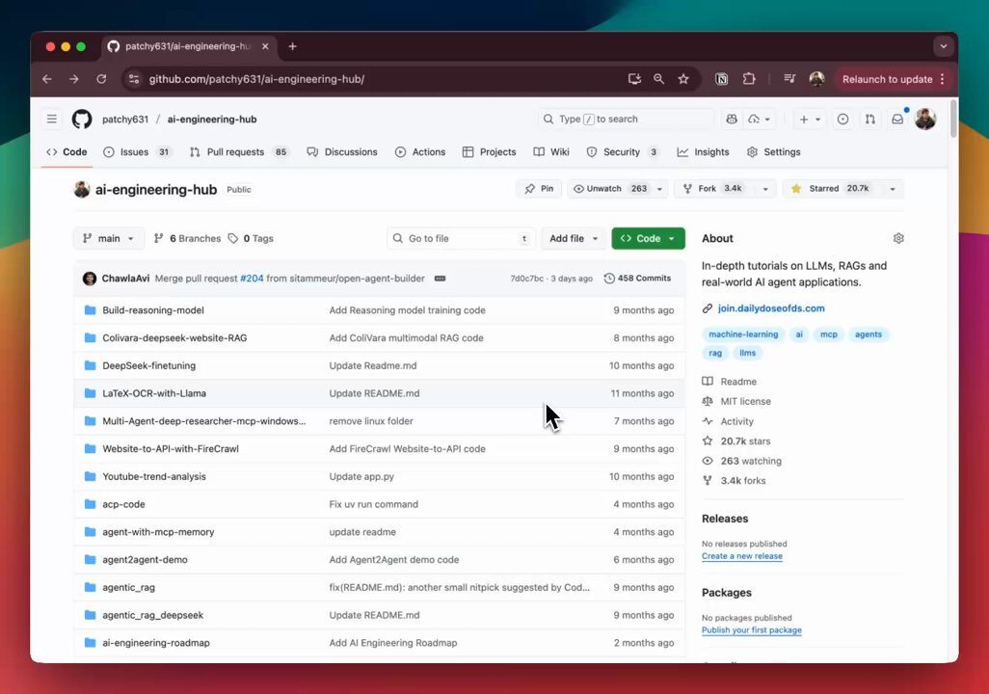Click the Copilot icon in header
Image resolution: width=989 pixels, height=694 pixels.
click(x=732, y=119)
